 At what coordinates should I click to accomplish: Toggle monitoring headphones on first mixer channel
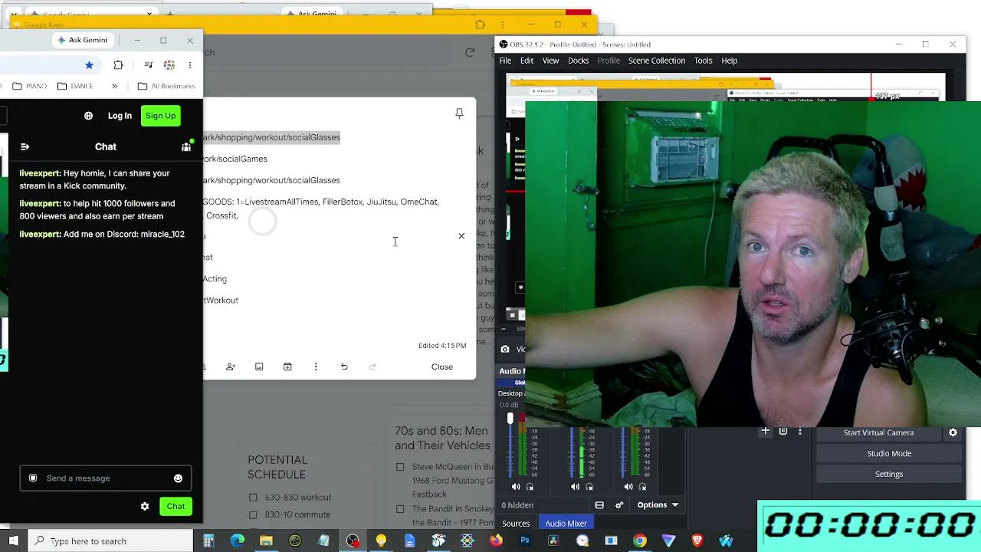click(530, 487)
